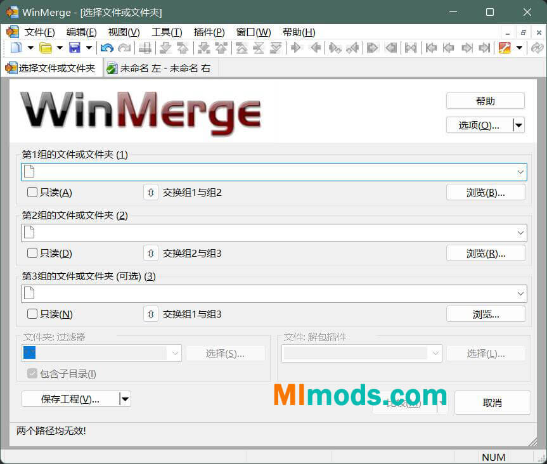This screenshot has width=547, height=464.
Task: Enable the 只读(A) read-only checkbox
Action: [32, 192]
